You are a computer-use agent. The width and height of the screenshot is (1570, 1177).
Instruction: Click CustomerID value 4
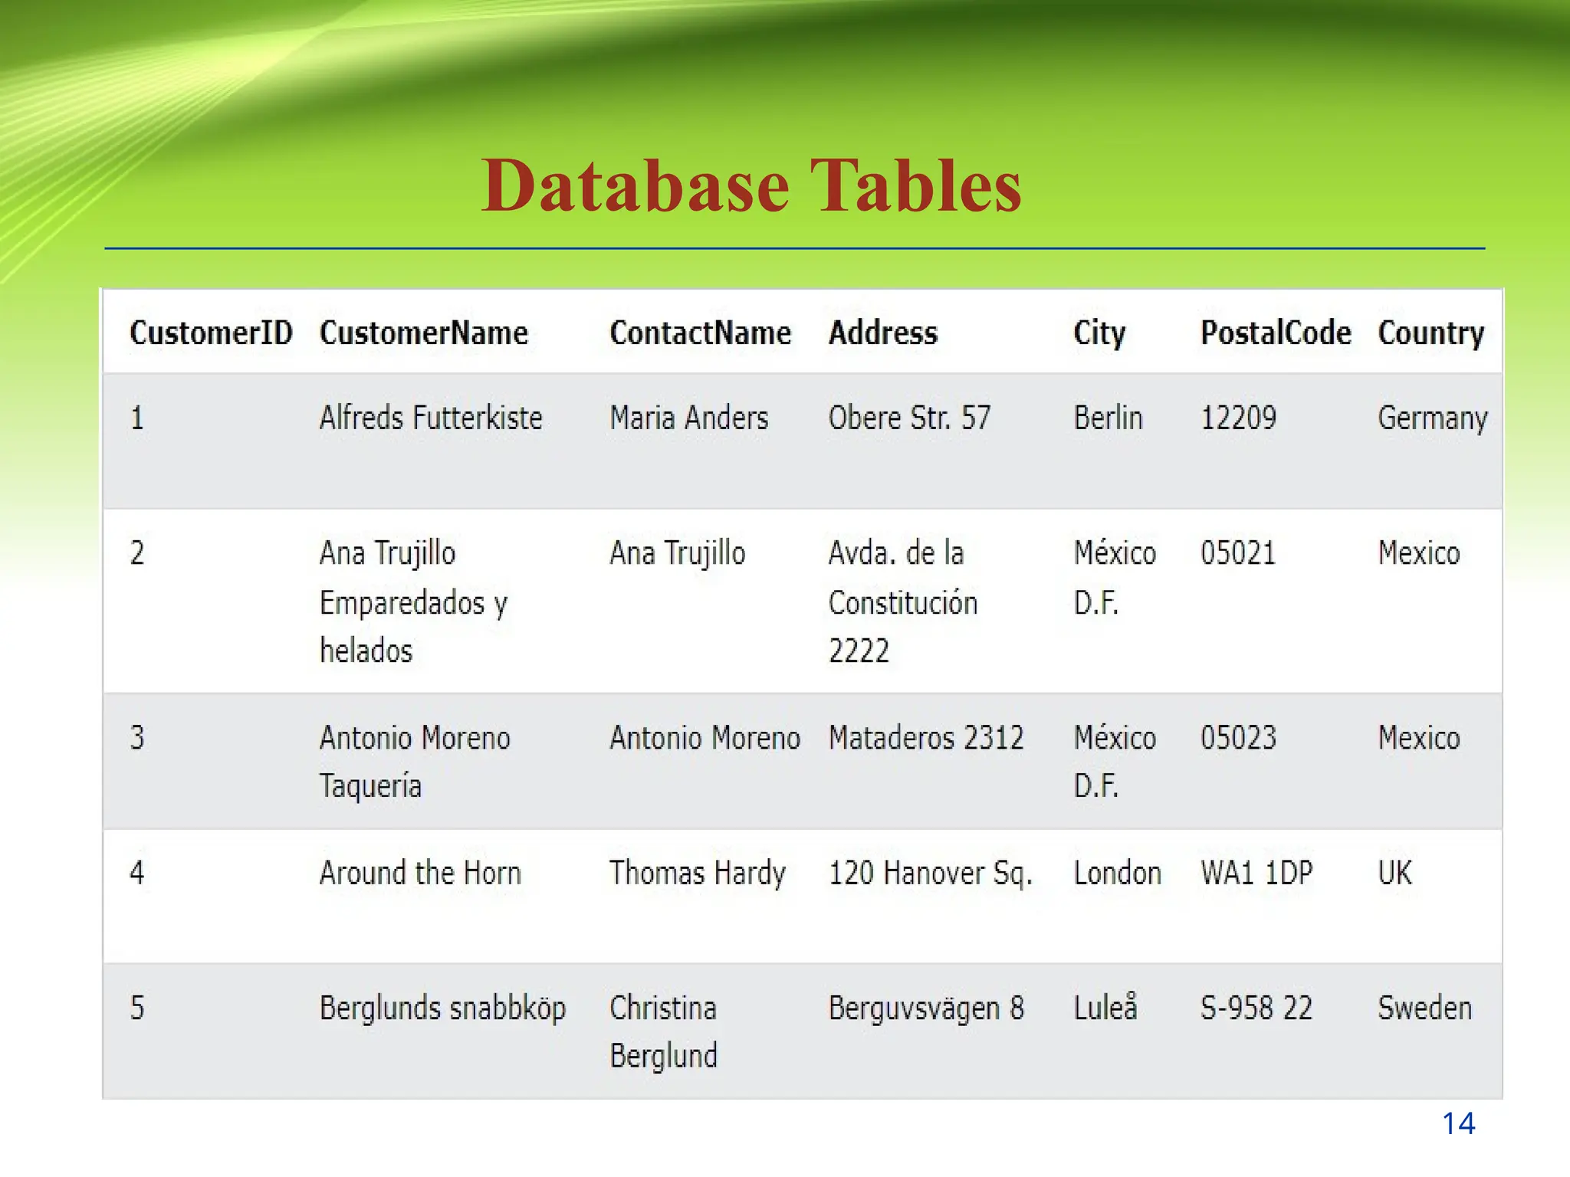pos(136,873)
